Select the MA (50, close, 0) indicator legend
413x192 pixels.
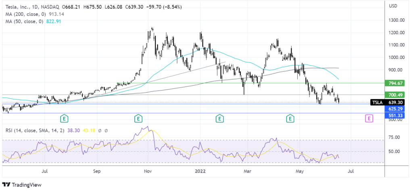coord(25,21)
